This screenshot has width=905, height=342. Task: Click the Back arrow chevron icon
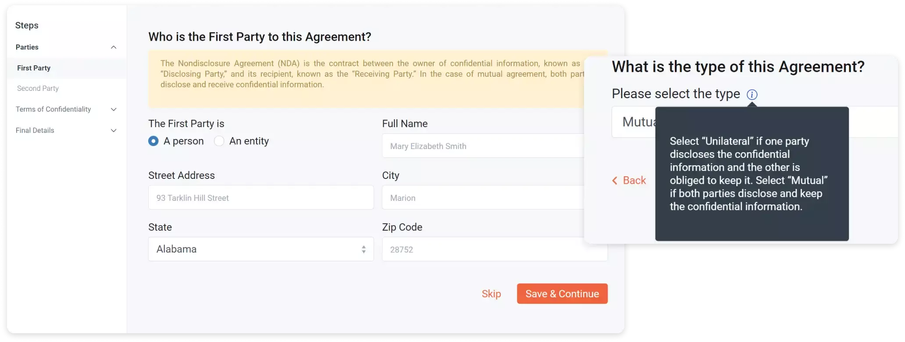click(x=615, y=181)
